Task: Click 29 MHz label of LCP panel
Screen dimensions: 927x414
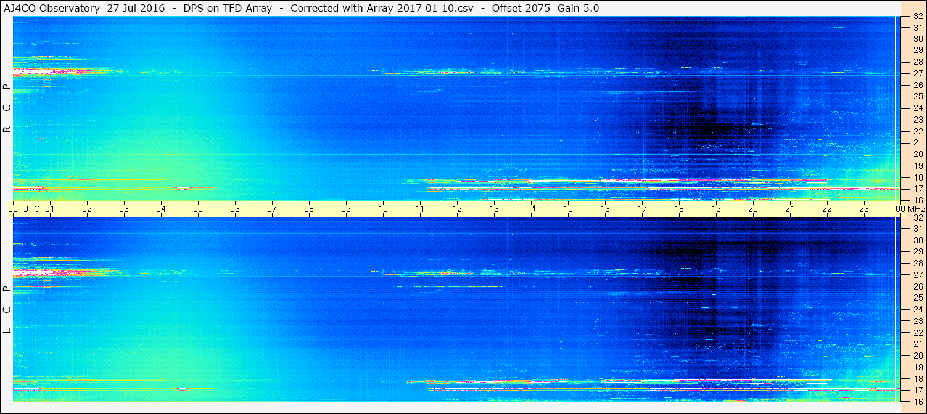Action: 917,252
